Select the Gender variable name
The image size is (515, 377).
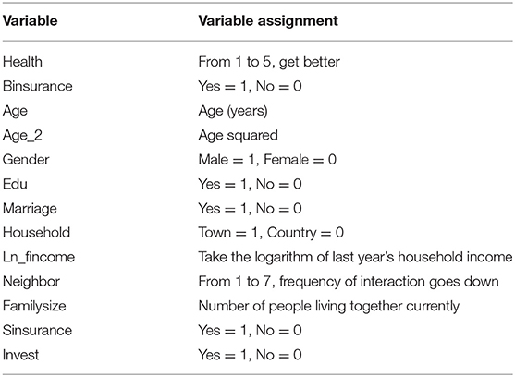click(26, 160)
